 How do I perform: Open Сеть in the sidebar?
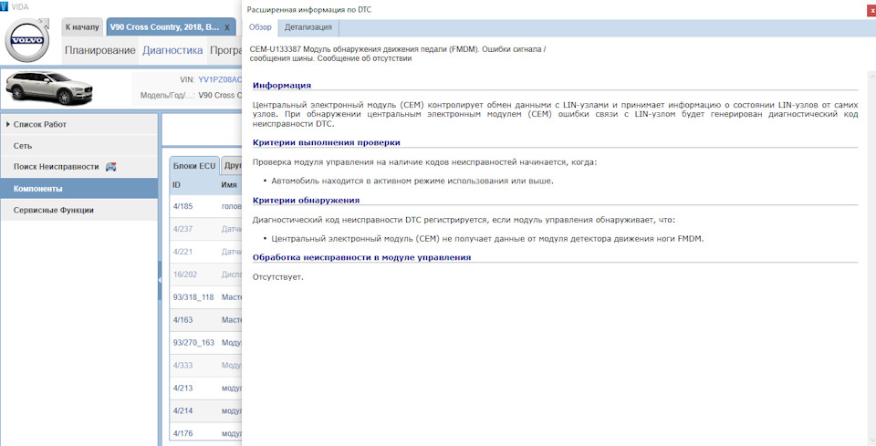pos(78,146)
